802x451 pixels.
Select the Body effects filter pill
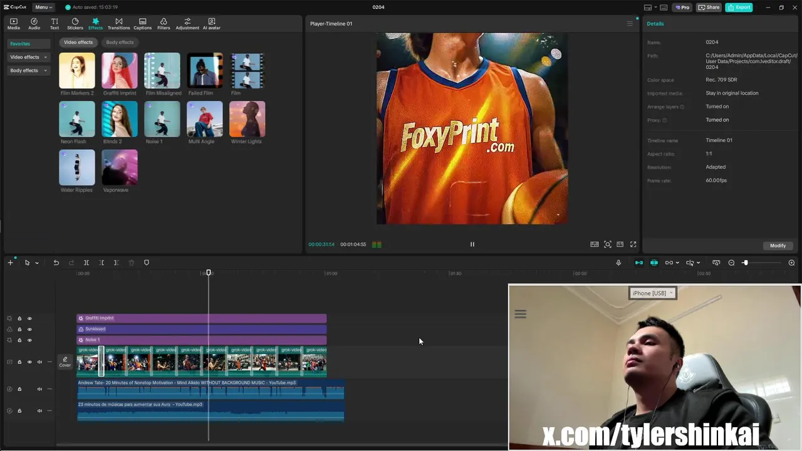tap(120, 43)
